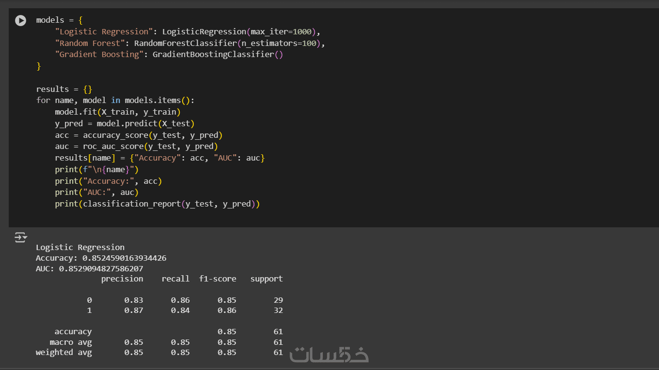Click the classification_report print line
Viewport: 659px width, 370px height.
(x=157, y=204)
